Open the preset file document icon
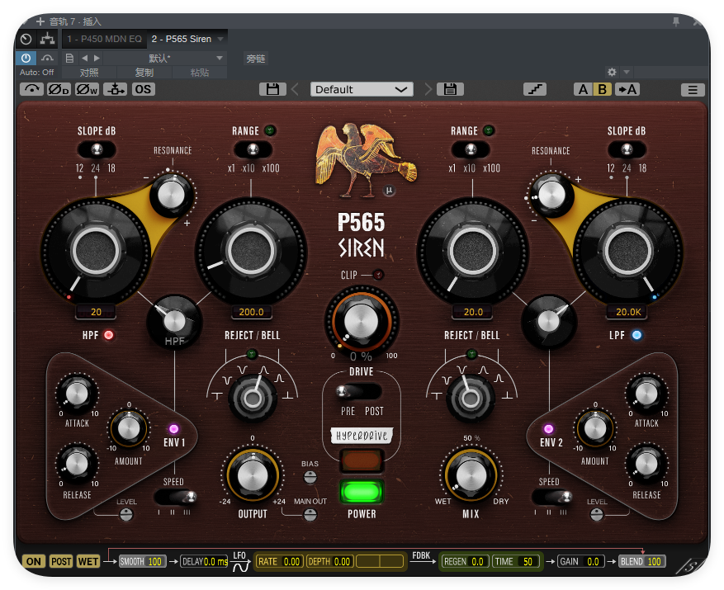The width and height of the screenshot is (724, 590). click(69, 58)
